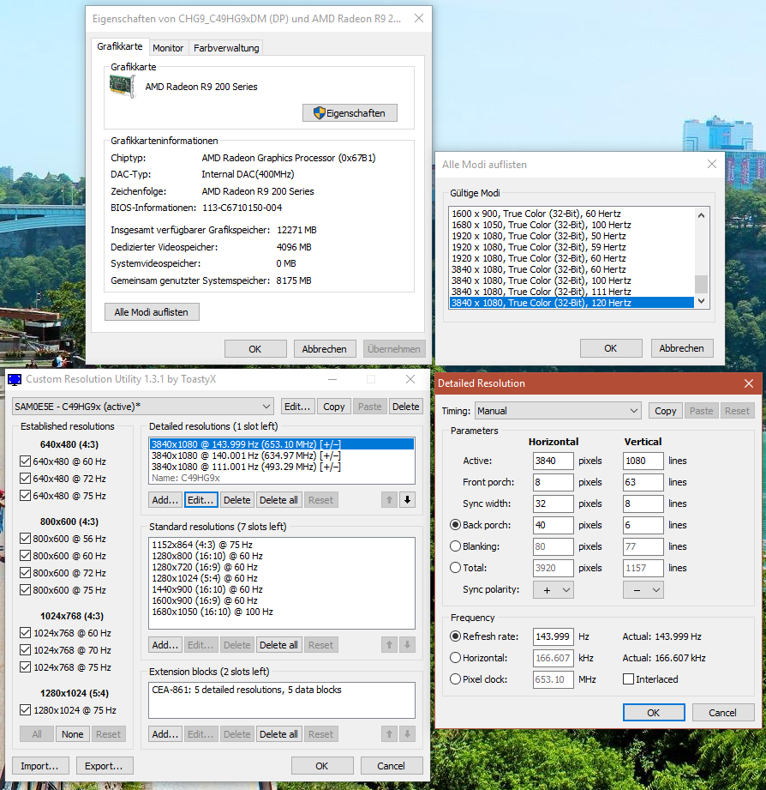This screenshot has height=790, width=766.
Task: Expand the SAM0E5E monitor selection dropdown
Action: coord(143,407)
